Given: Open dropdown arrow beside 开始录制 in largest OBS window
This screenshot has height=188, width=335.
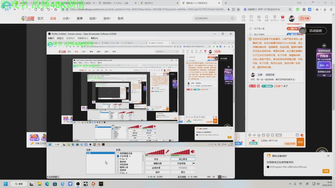Looking at the screenshot, I should click(193, 163).
